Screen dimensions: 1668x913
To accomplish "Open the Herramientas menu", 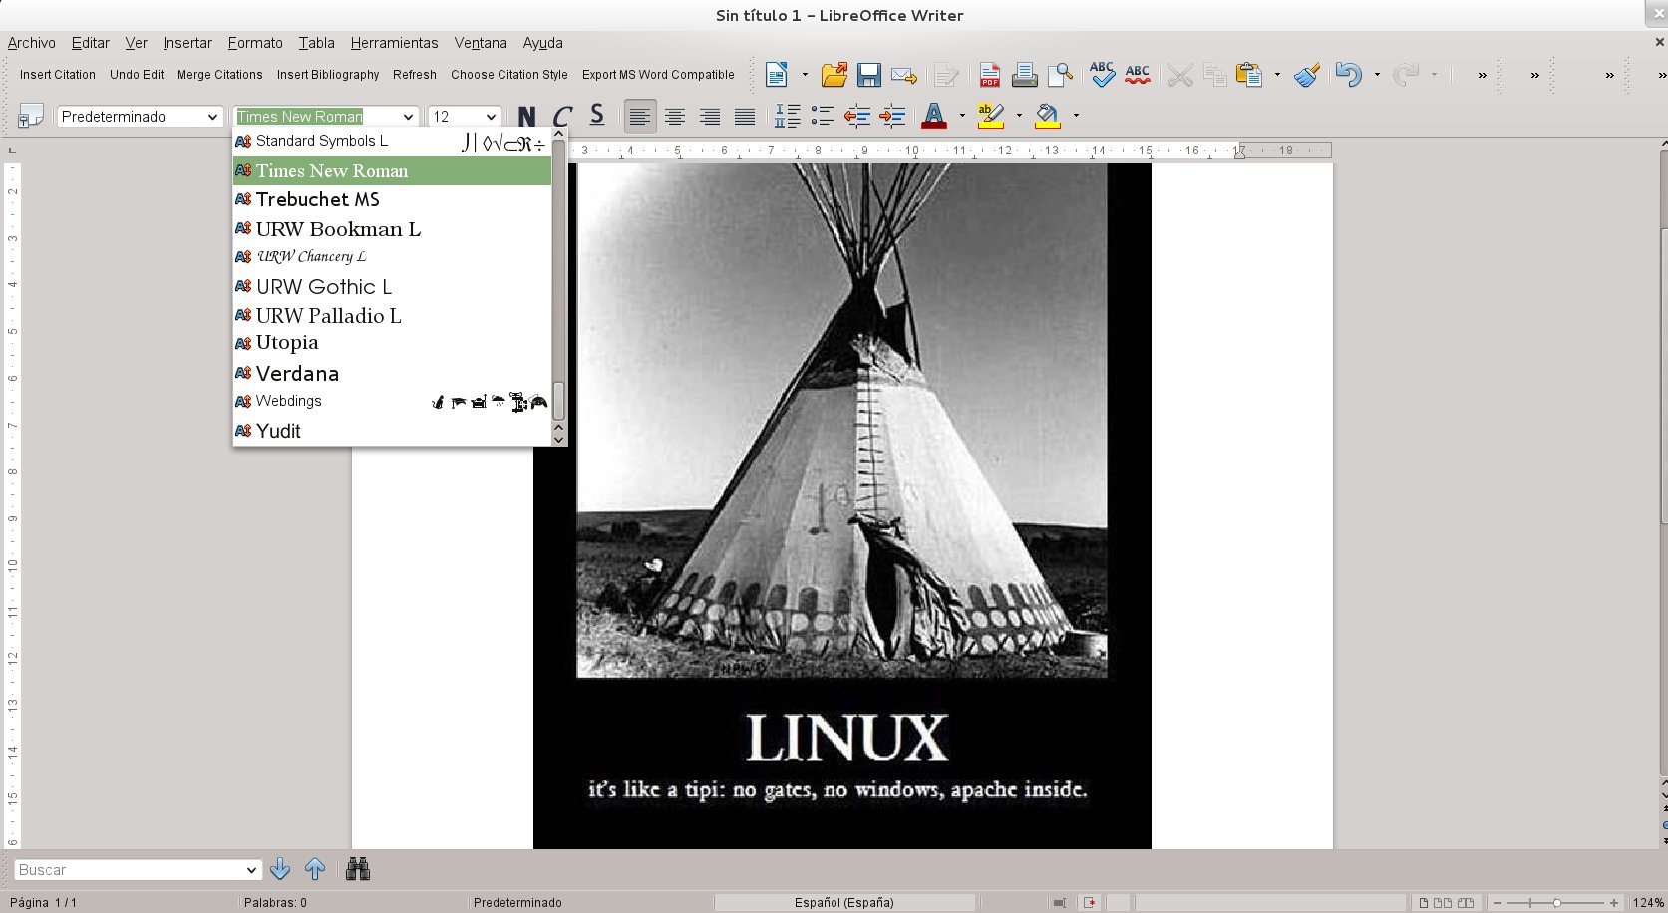I will pyautogui.click(x=394, y=43).
